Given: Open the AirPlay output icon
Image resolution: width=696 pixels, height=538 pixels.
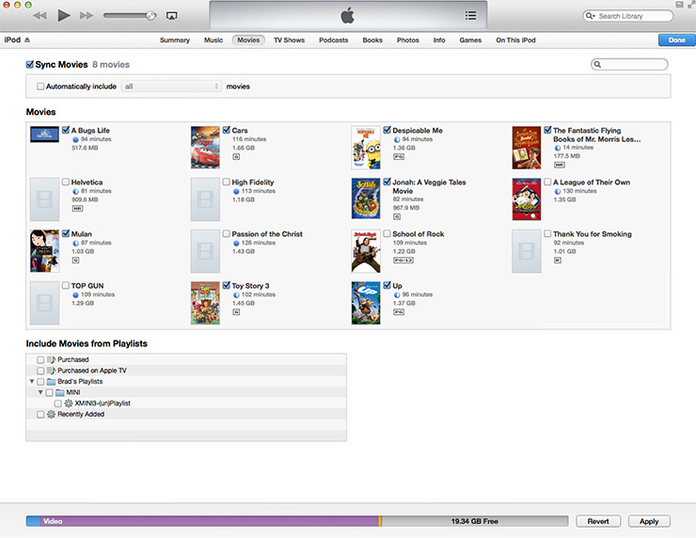Looking at the screenshot, I should pyautogui.click(x=172, y=16).
